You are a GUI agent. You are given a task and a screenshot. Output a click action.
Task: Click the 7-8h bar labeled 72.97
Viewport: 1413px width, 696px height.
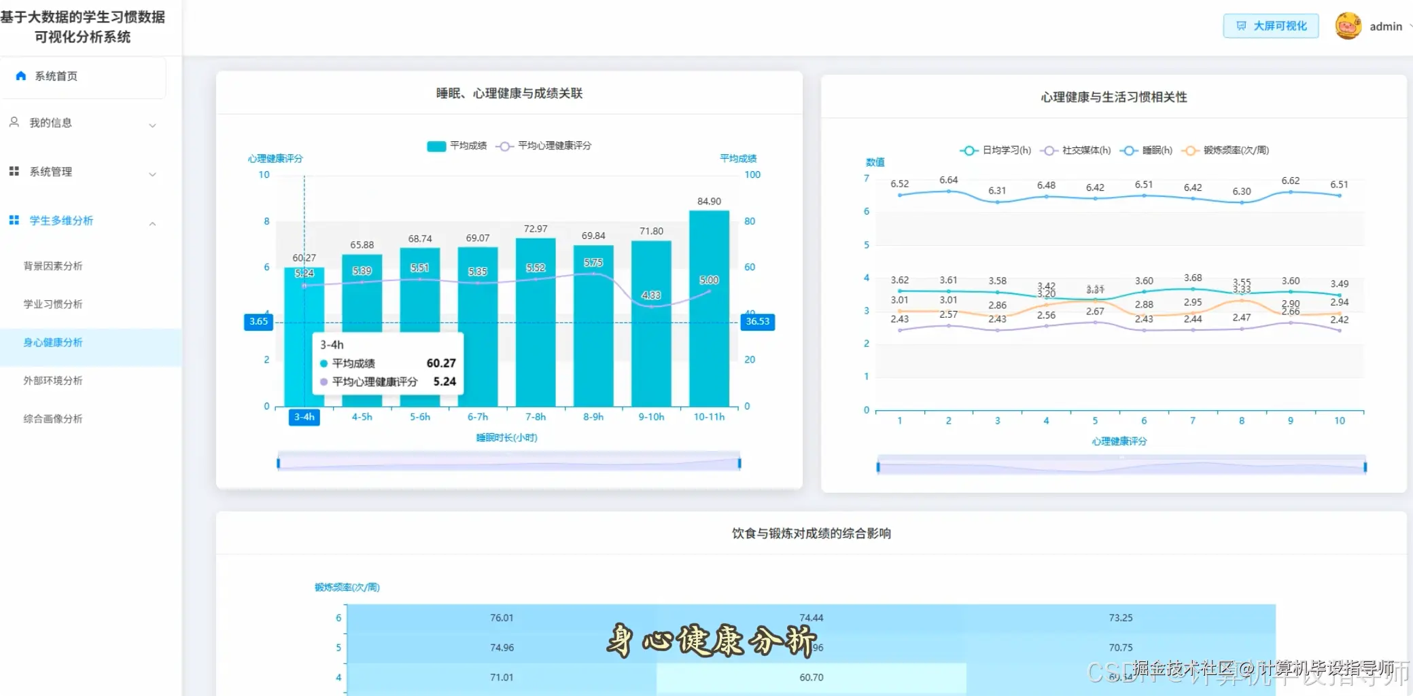536,322
